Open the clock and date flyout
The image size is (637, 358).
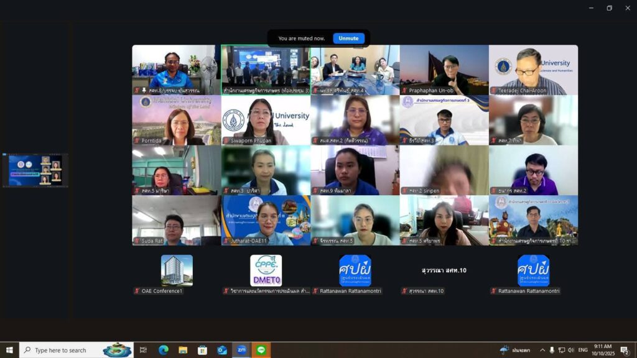[603, 350]
